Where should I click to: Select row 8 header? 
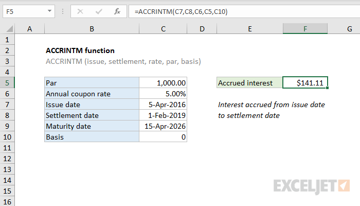tap(7, 115)
